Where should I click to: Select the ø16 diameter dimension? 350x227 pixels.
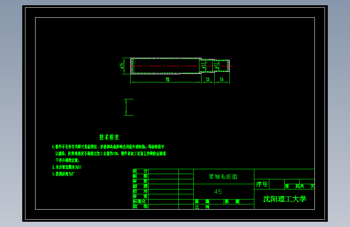pos(122,66)
